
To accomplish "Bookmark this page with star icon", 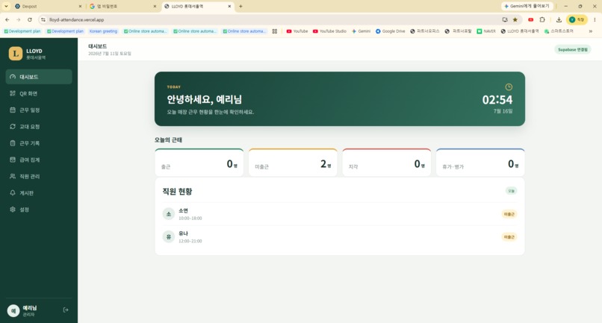I will pyautogui.click(x=515, y=19).
